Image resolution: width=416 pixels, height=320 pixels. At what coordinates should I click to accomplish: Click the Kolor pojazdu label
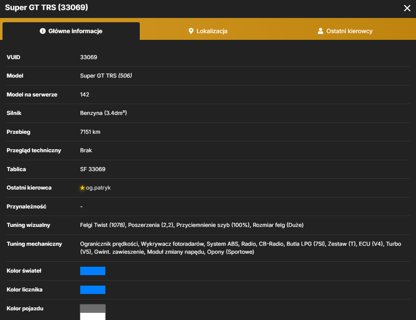tap(25, 308)
